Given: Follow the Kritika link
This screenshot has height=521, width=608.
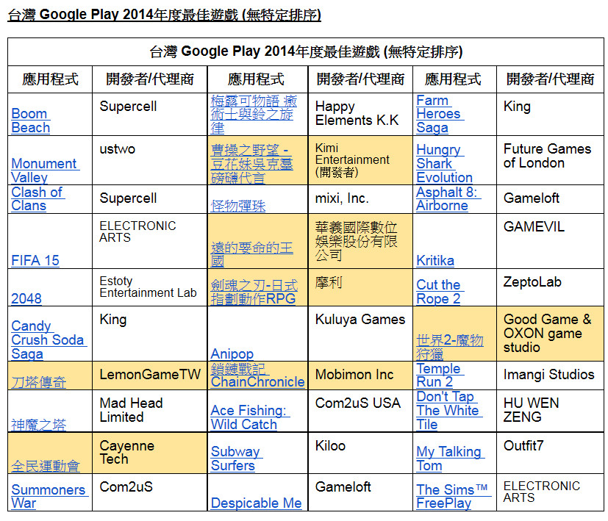Looking at the screenshot, I should (435, 260).
